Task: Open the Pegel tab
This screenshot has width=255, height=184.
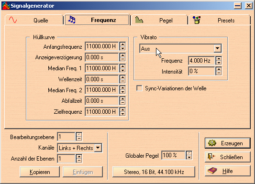Action: (159, 20)
